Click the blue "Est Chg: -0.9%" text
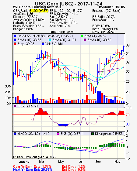Screen dimensions: 137x171 click(x=74, y=169)
